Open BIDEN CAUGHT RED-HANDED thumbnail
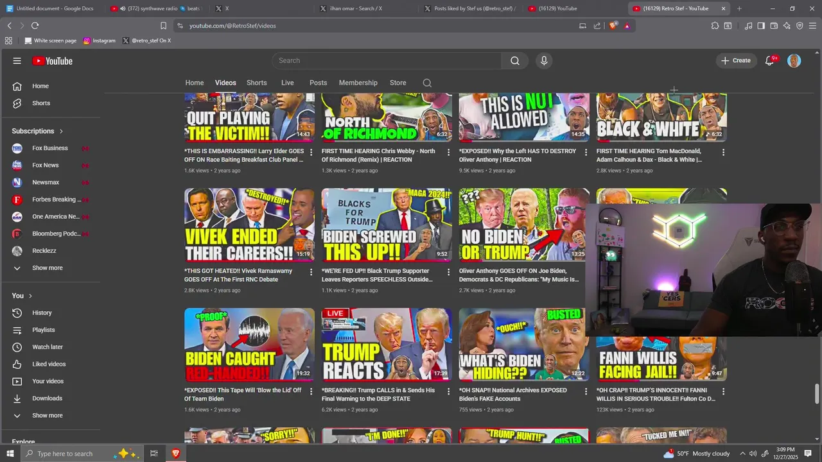 [x=249, y=345]
